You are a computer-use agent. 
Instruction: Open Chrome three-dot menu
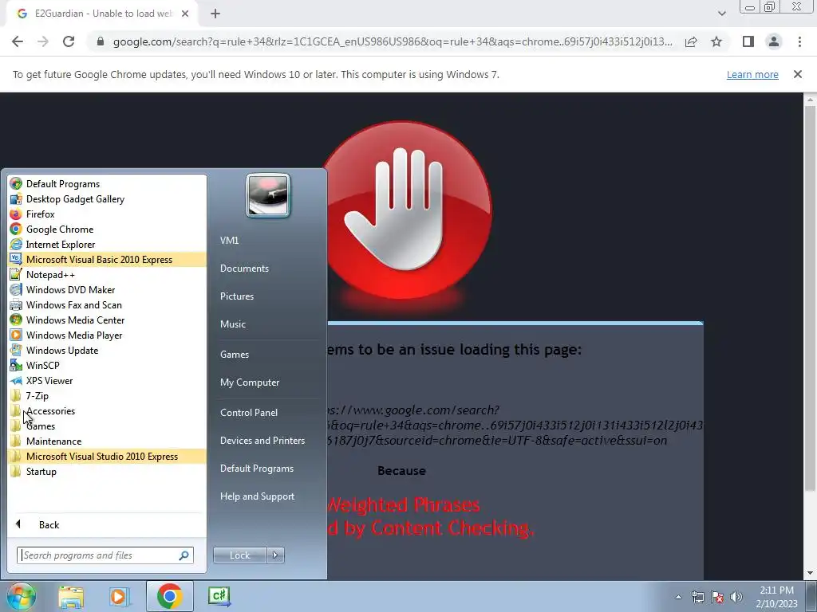pos(799,41)
